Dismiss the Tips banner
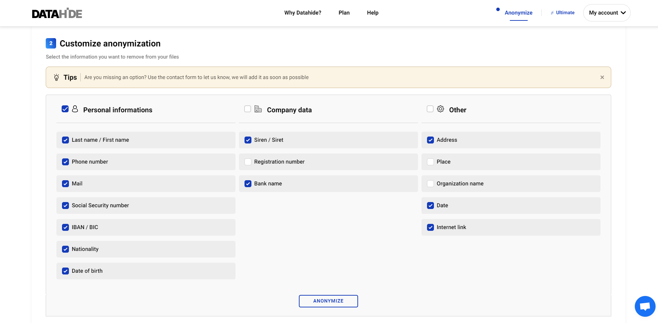Screen dimensions: 658x323 point(602,77)
